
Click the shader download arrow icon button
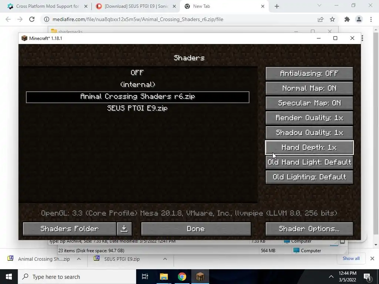coord(124,229)
